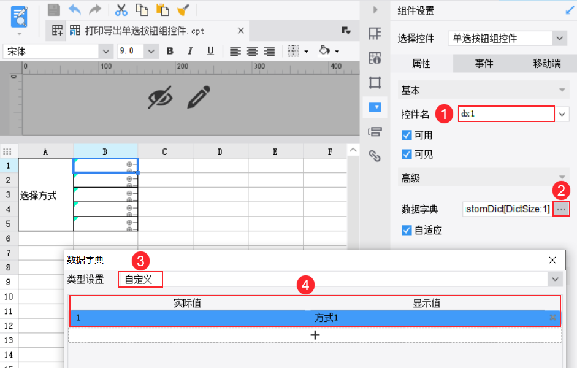
Task: Collapse right panel with arrow
Action: click(x=375, y=10)
